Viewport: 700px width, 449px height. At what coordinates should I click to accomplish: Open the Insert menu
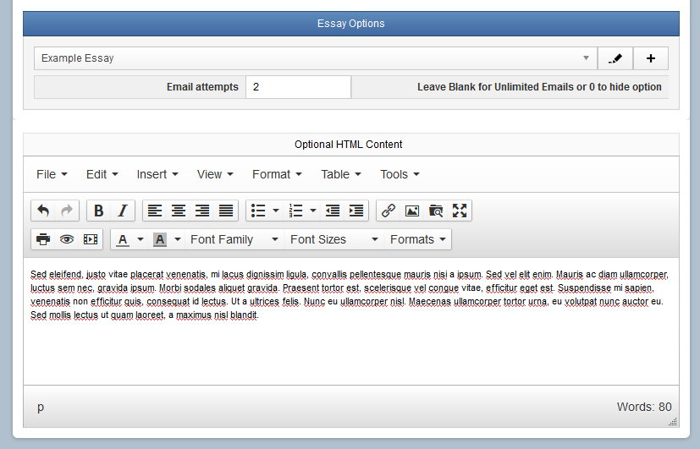157,174
